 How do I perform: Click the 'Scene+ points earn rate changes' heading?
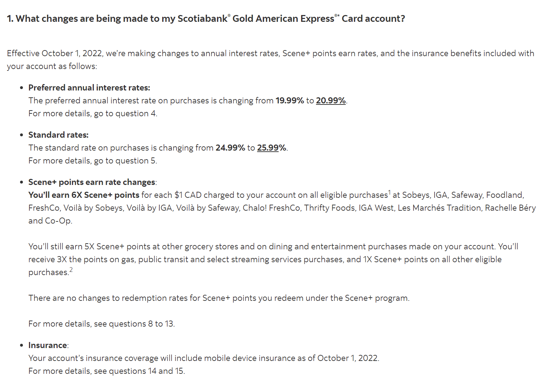[x=92, y=182]
